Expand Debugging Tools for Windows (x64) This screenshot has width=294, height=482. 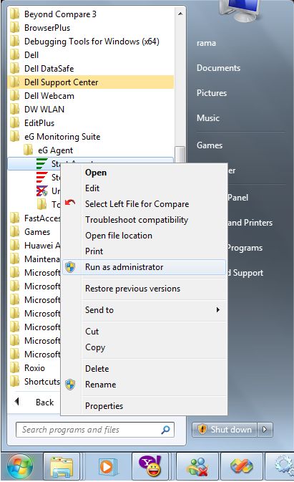[91, 42]
